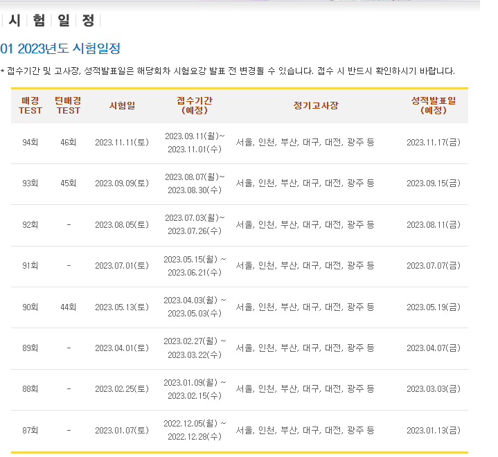Click exam date 2023.09.09(토)
The height and width of the screenshot is (457, 498).
point(122,183)
